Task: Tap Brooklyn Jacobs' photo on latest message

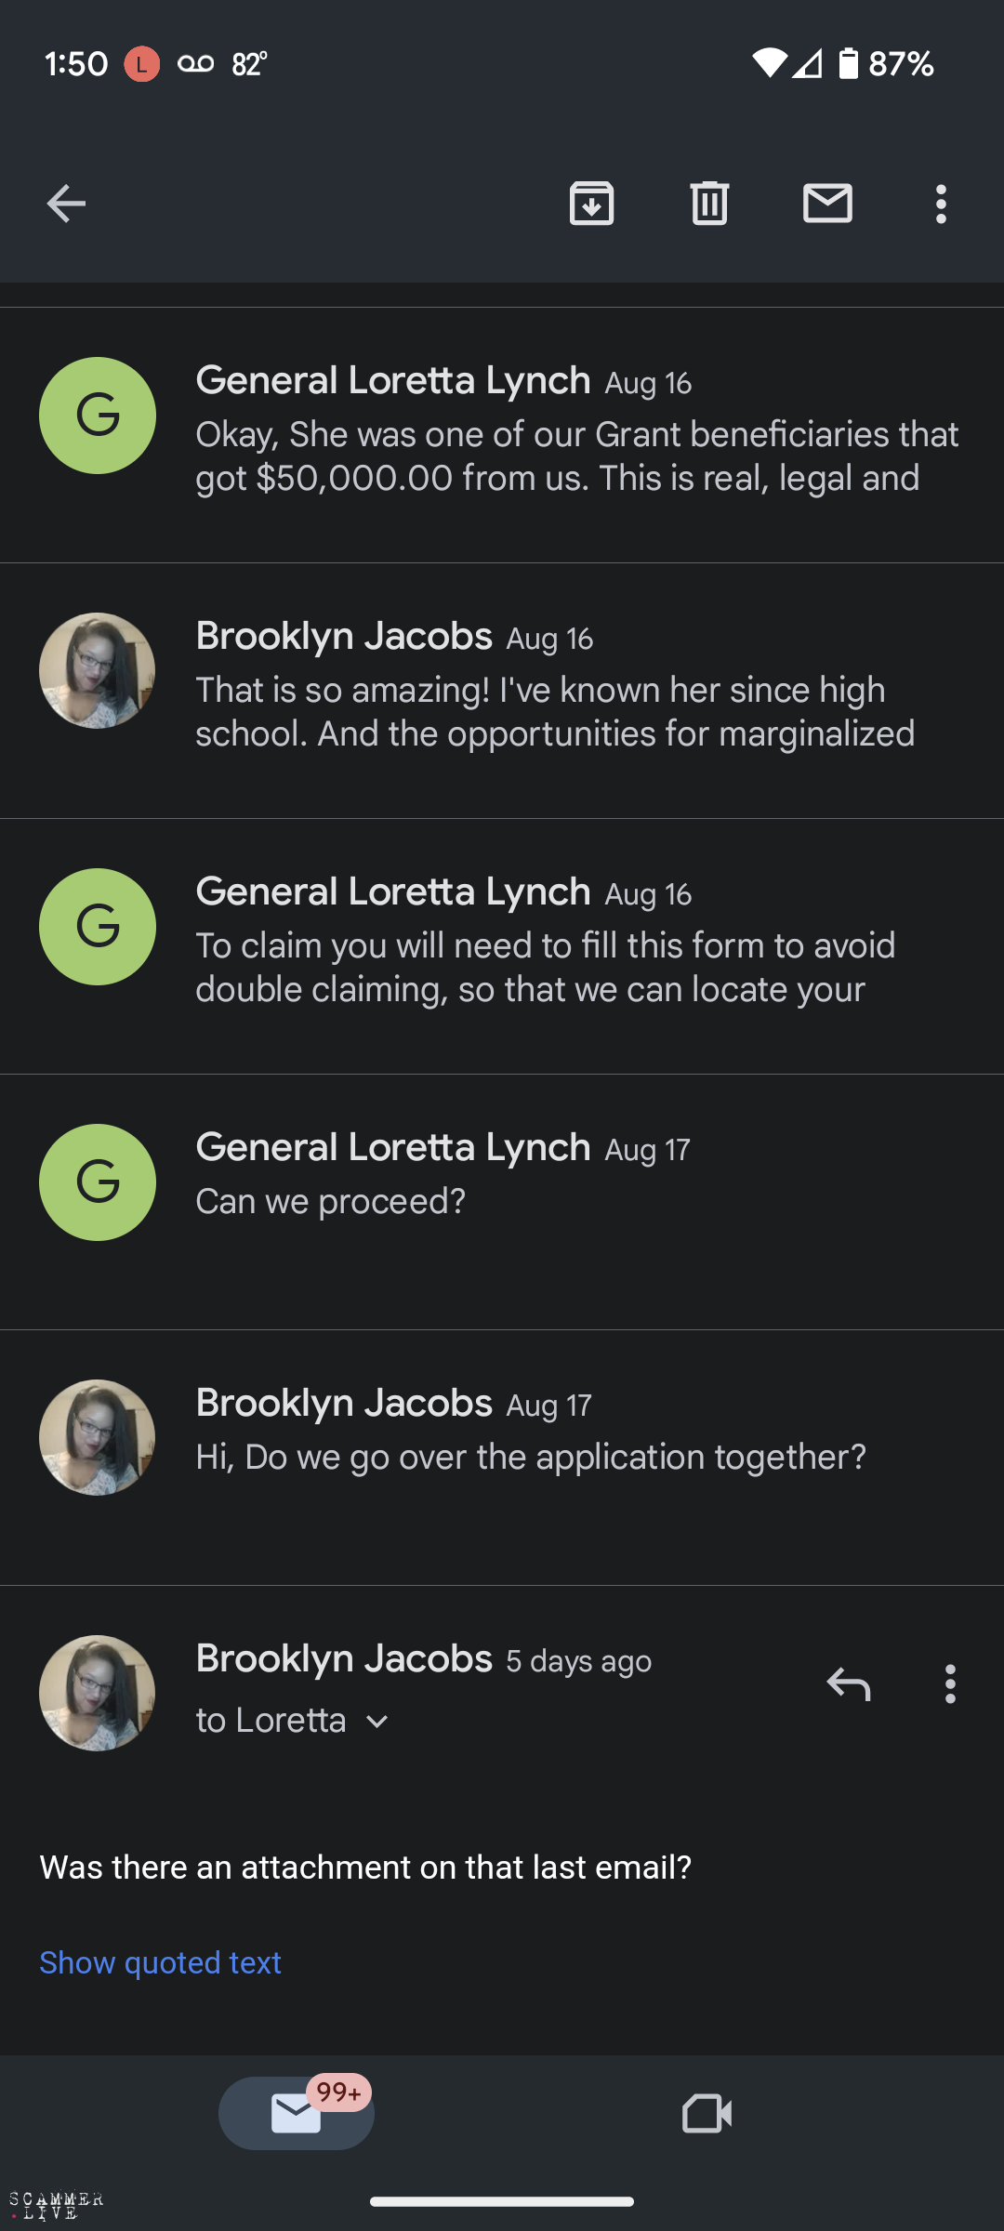Action: coord(97,1693)
